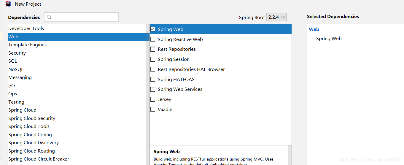The height and width of the screenshot is (165, 404).
Task: Select the Spring Cloud Security category
Action: click(77, 118)
